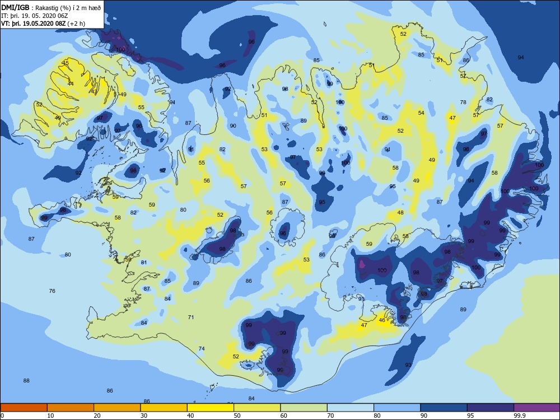Screen dimensions: 560x420
Task: Click the humidity value 48 on the map
Action: [x=400, y=212]
